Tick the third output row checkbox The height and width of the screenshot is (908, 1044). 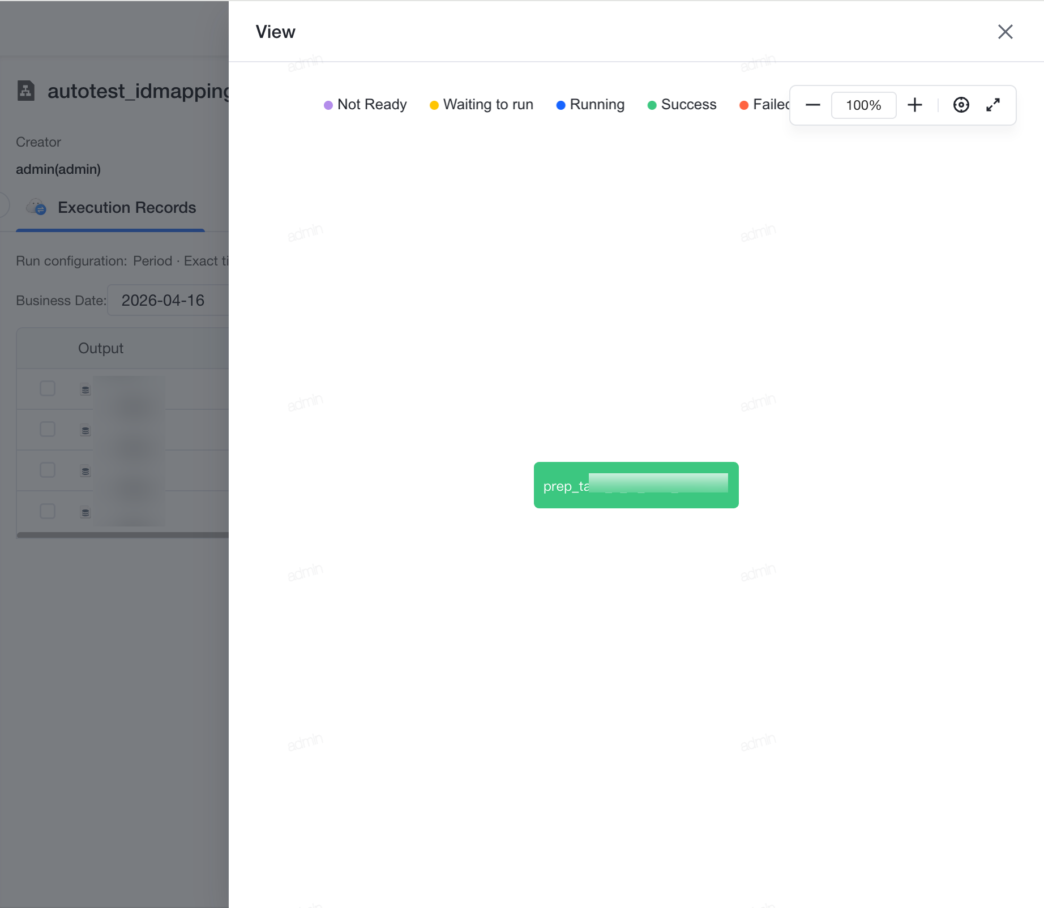(x=48, y=470)
